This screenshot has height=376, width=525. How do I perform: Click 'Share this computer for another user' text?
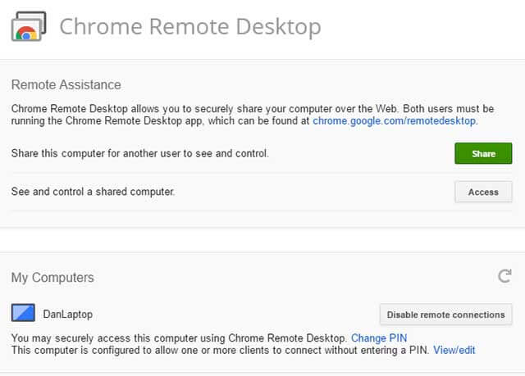click(x=140, y=153)
